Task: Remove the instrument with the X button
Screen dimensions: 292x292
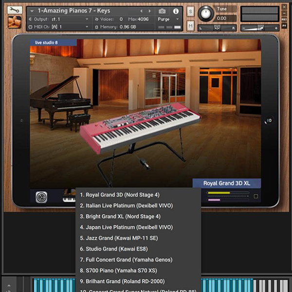Action: (x=284, y=7)
